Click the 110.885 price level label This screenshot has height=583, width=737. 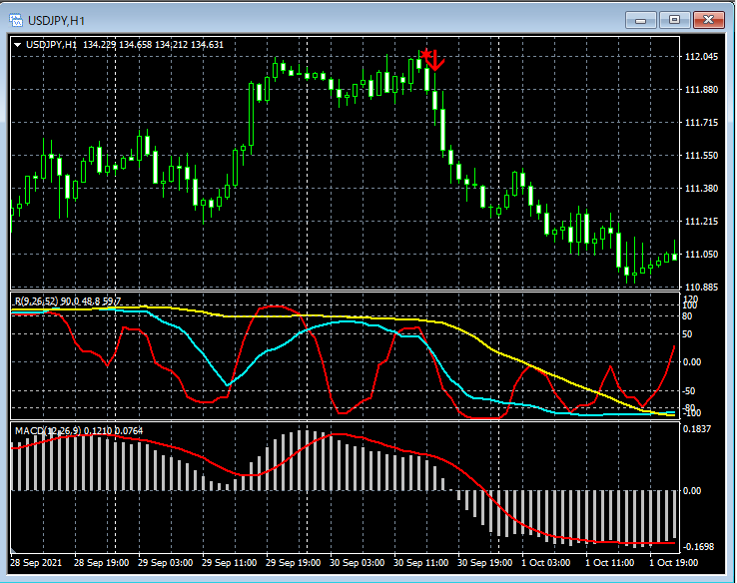(x=702, y=288)
